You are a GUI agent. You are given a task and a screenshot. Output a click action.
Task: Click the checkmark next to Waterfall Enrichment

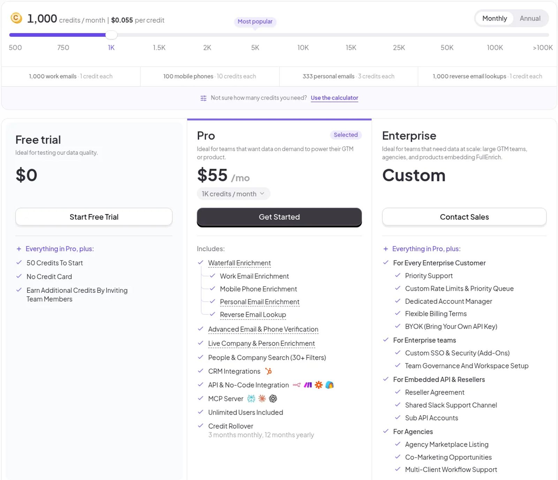point(201,262)
